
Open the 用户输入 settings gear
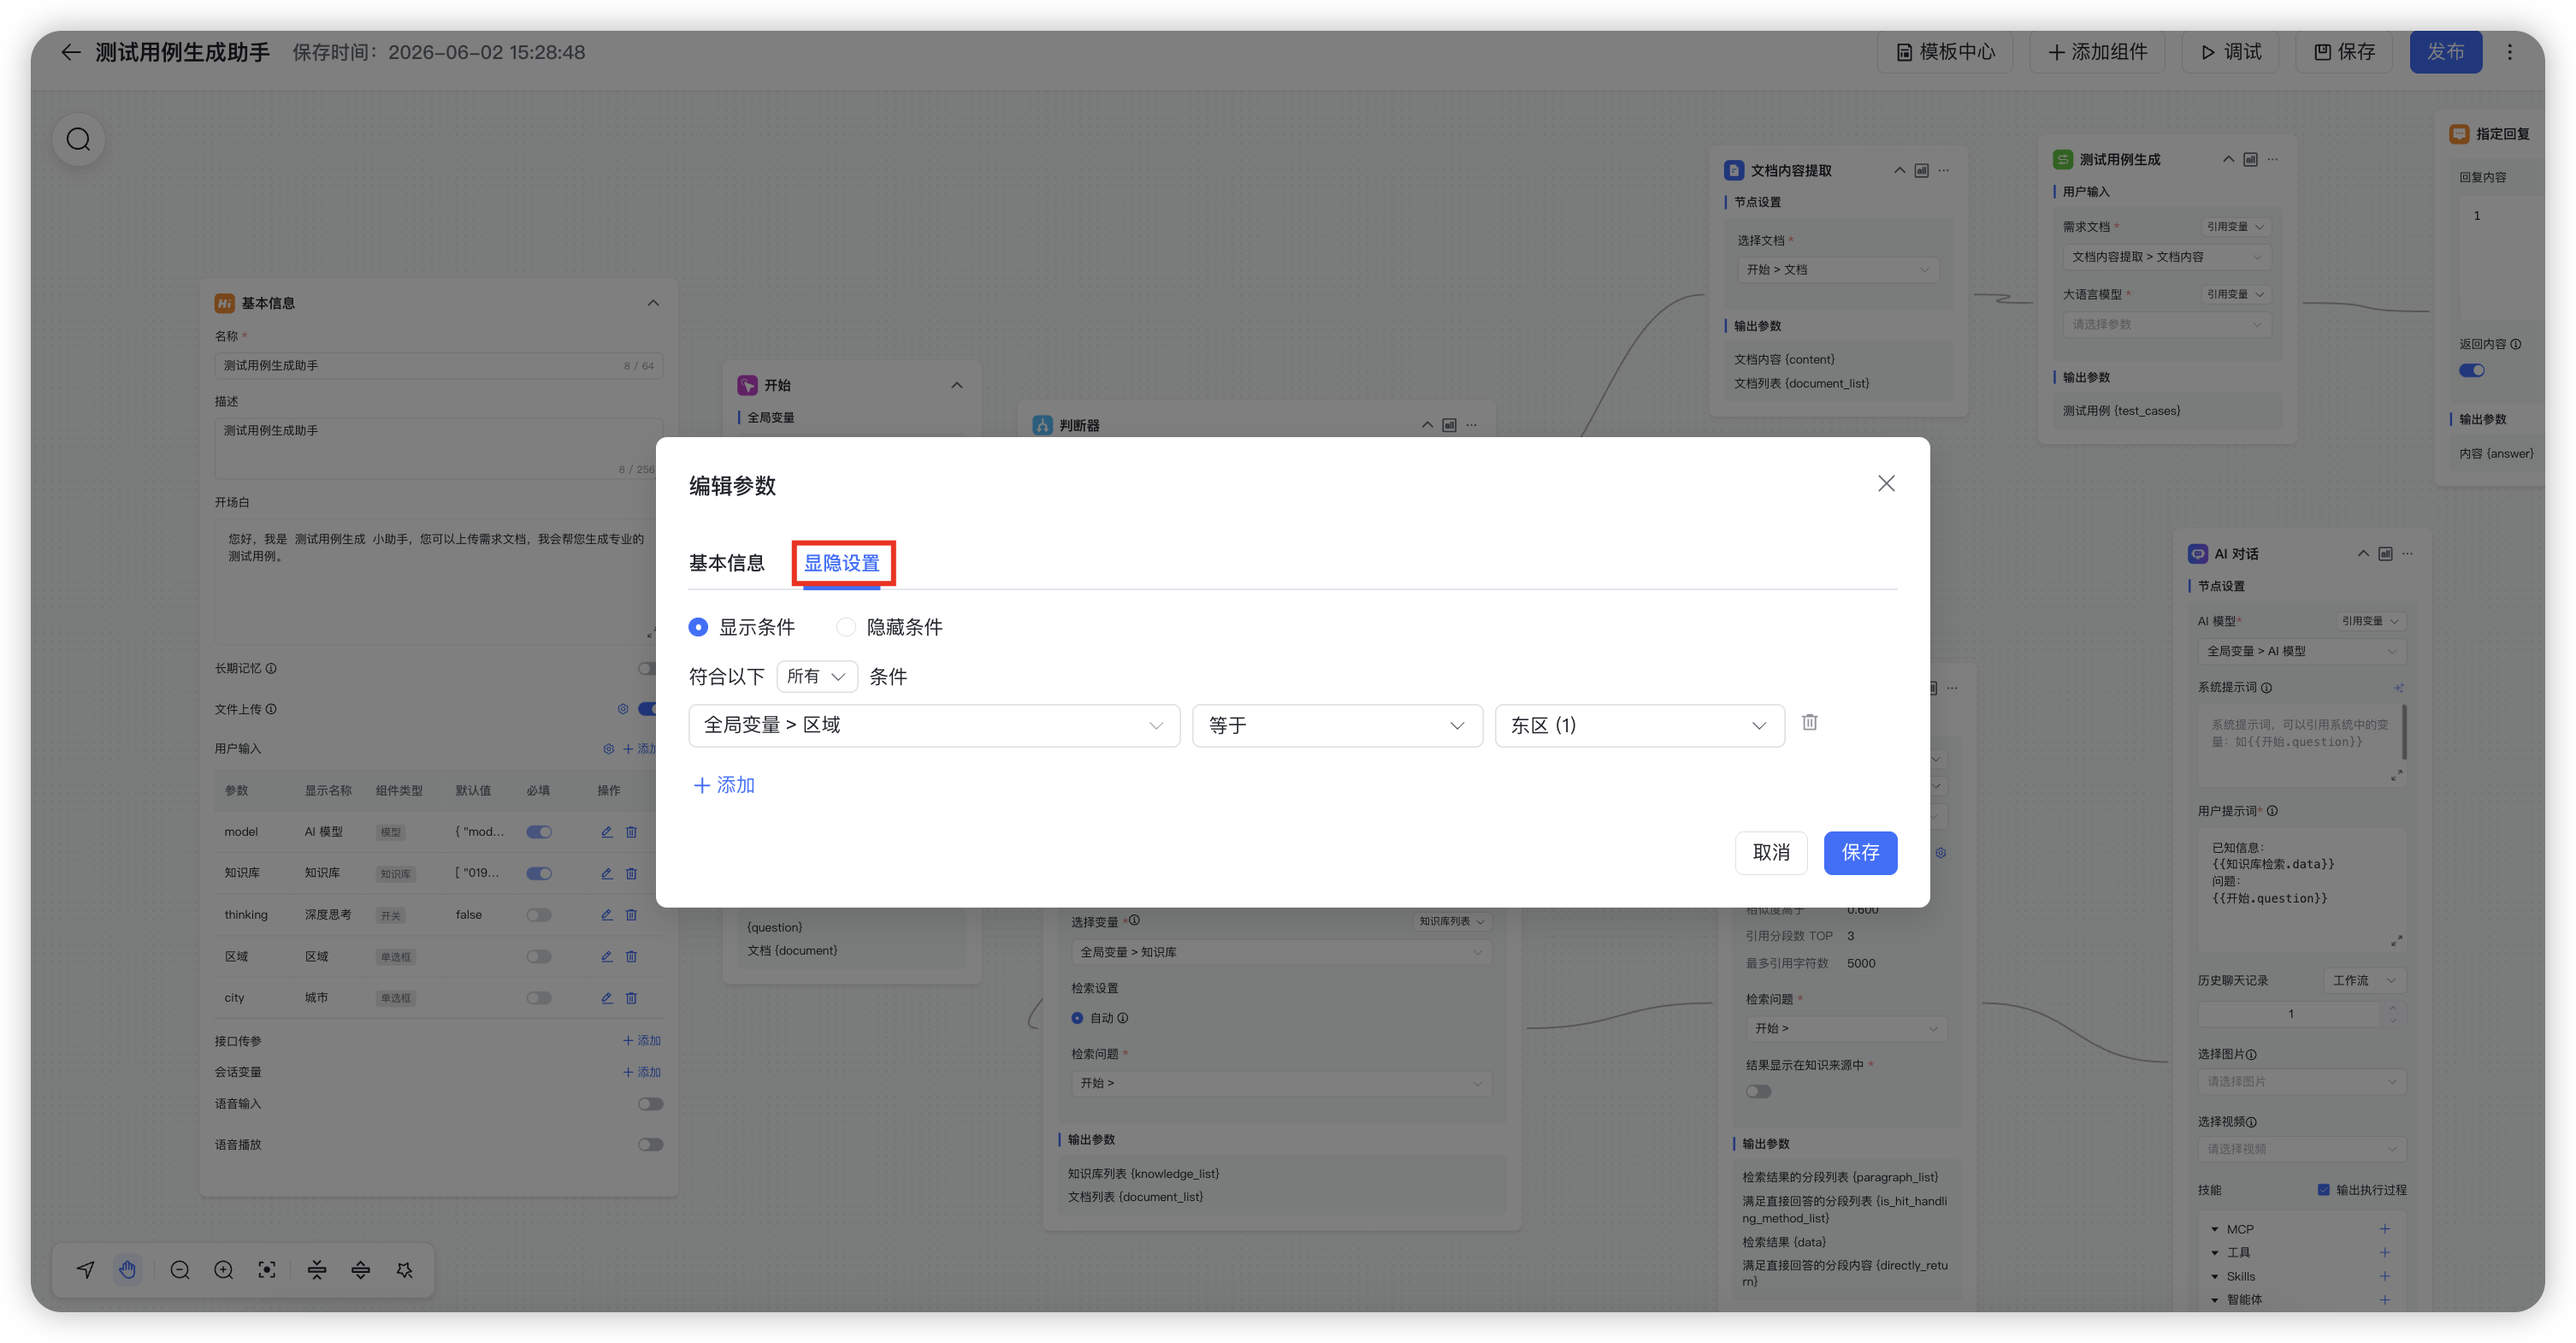coord(608,749)
